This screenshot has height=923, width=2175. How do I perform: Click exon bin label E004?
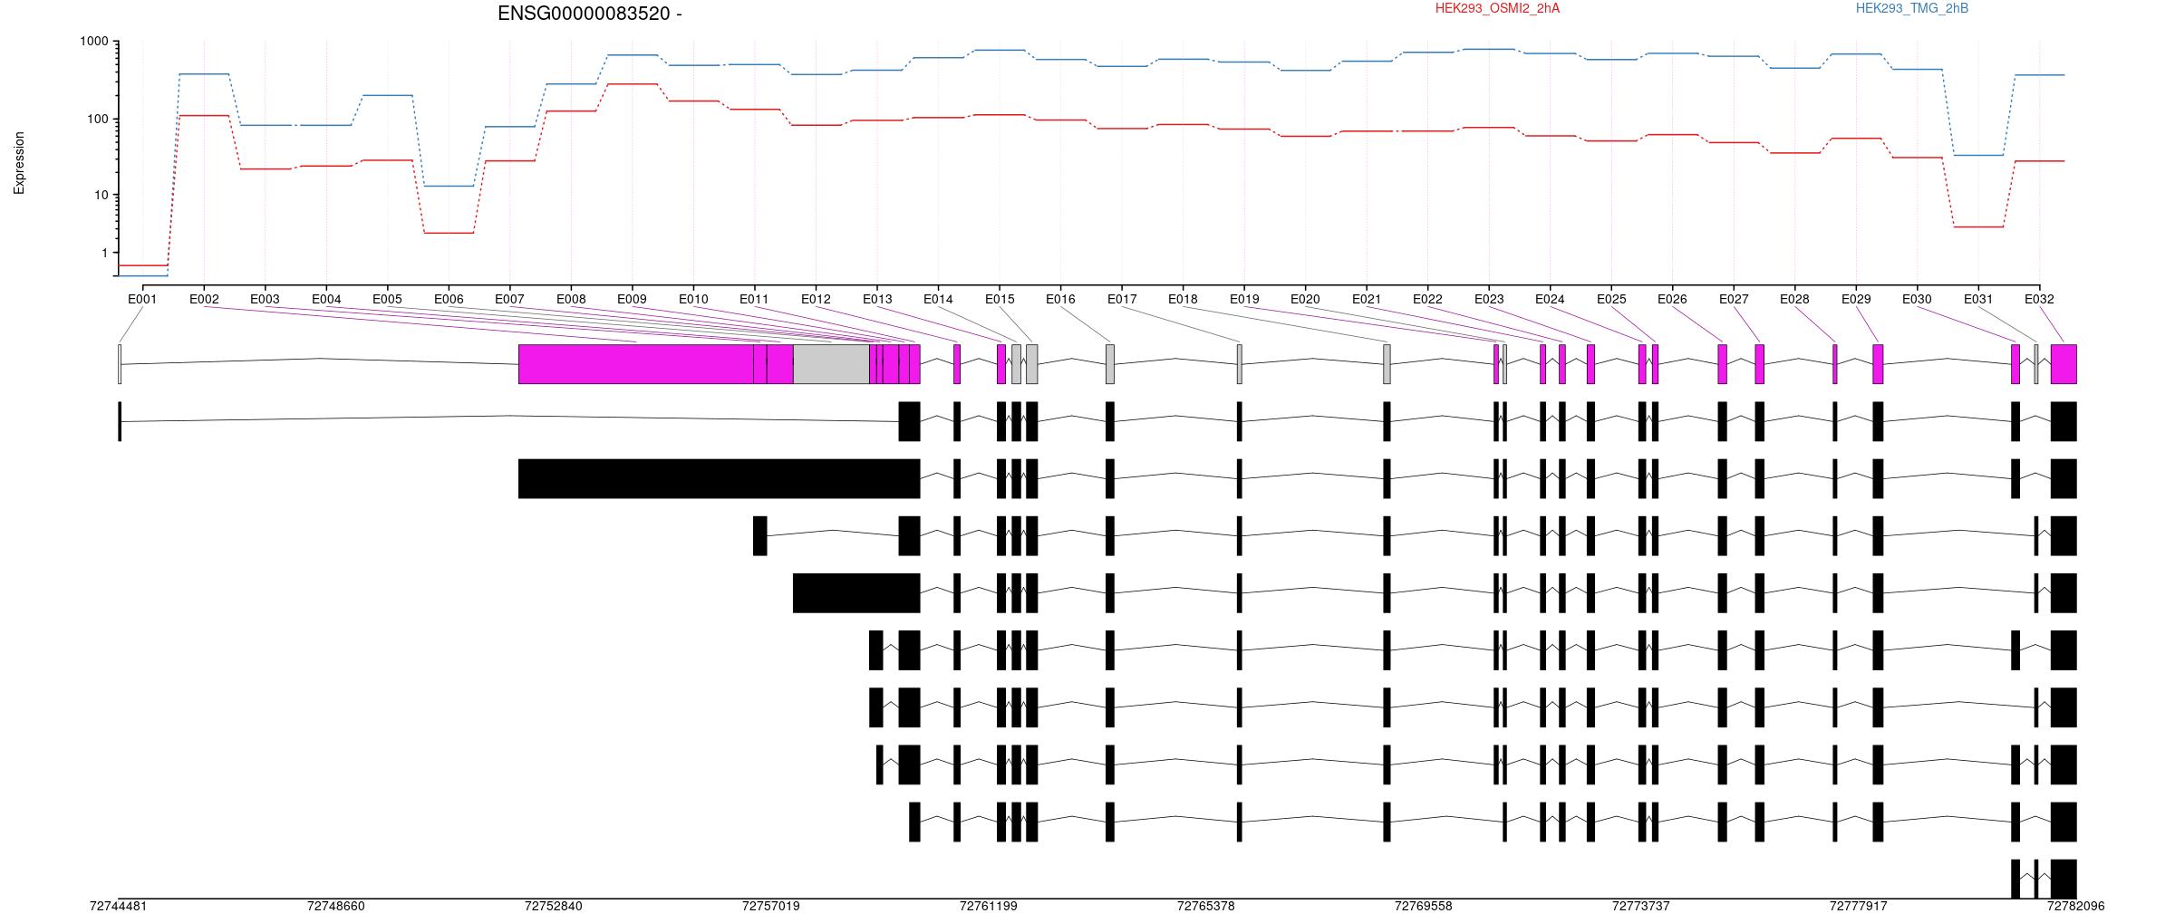(x=326, y=299)
